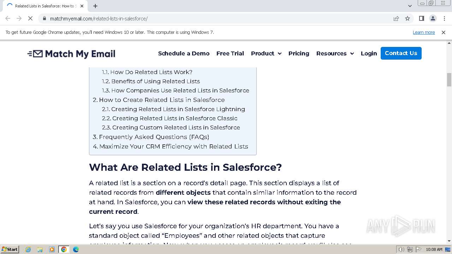Close the Related Lists in Salesforce tab
The width and height of the screenshot is (452, 254).
click(x=82, y=6)
